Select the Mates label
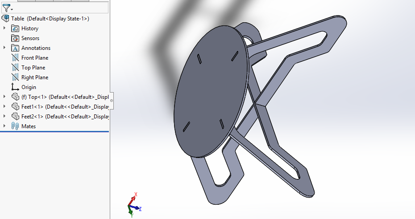This screenshot has width=415, height=219. coord(29,126)
